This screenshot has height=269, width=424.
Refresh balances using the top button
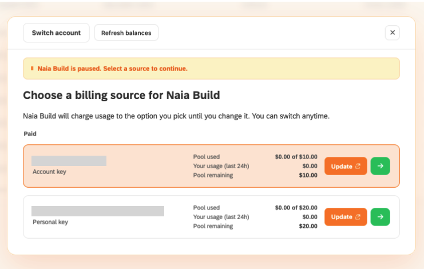pos(126,33)
